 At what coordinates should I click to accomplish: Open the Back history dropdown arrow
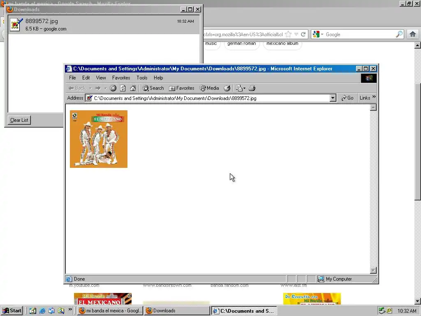90,88
